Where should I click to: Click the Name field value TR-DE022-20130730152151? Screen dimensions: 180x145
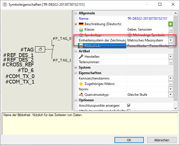point(147,19)
